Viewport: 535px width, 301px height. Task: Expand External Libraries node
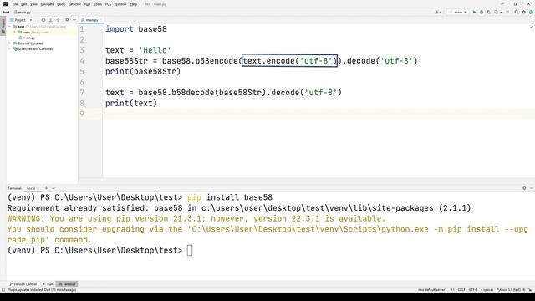10,43
